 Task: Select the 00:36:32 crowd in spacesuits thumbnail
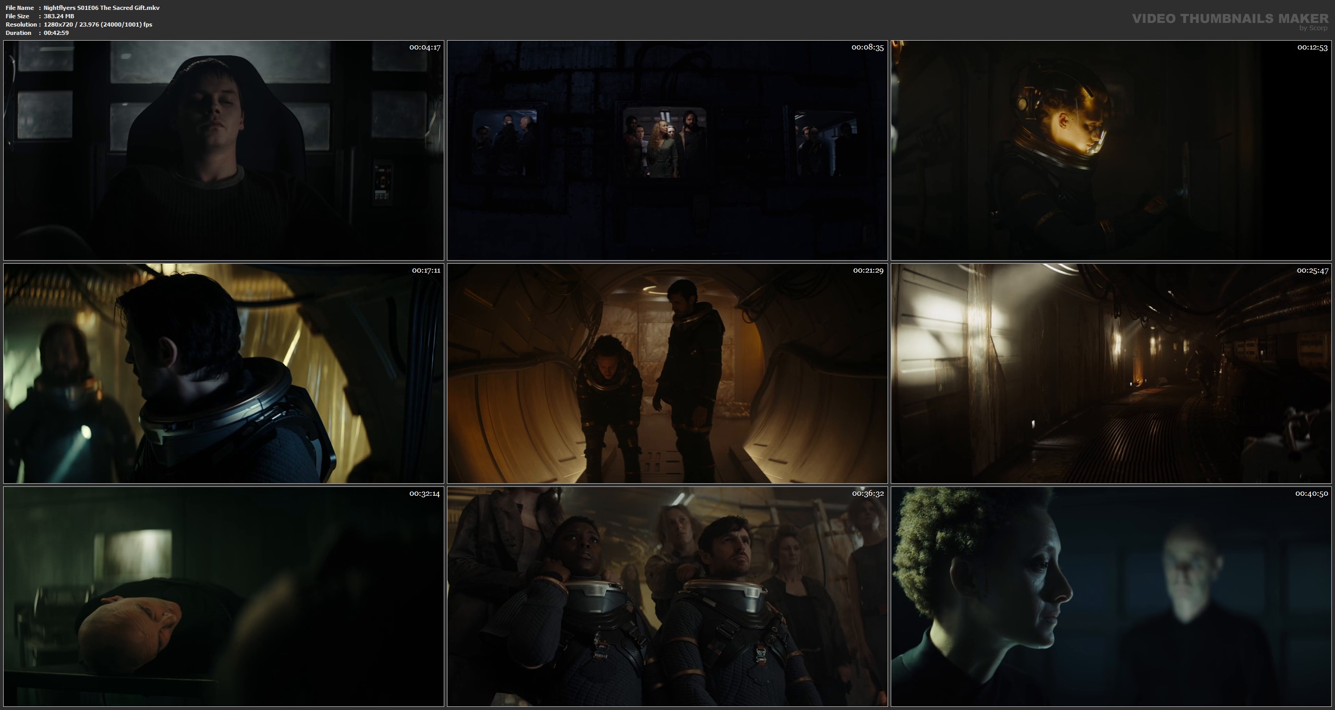click(667, 596)
